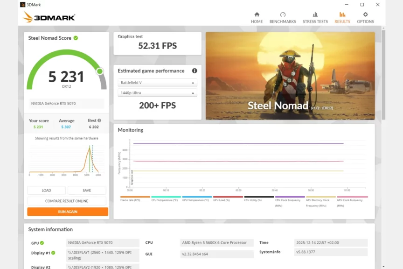Viewport: 403px width, 269px height.
Task: Click info icon next to Best score
Action: click(99, 120)
